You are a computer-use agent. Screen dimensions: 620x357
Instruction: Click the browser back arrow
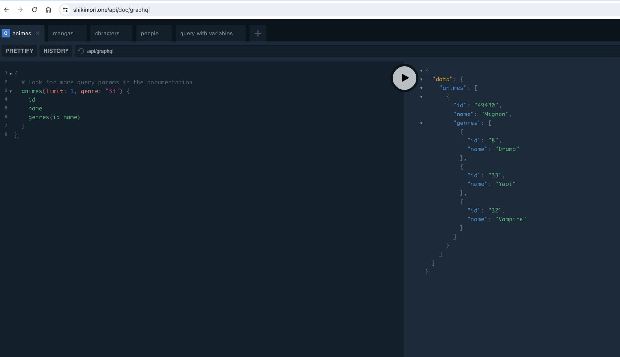6,10
